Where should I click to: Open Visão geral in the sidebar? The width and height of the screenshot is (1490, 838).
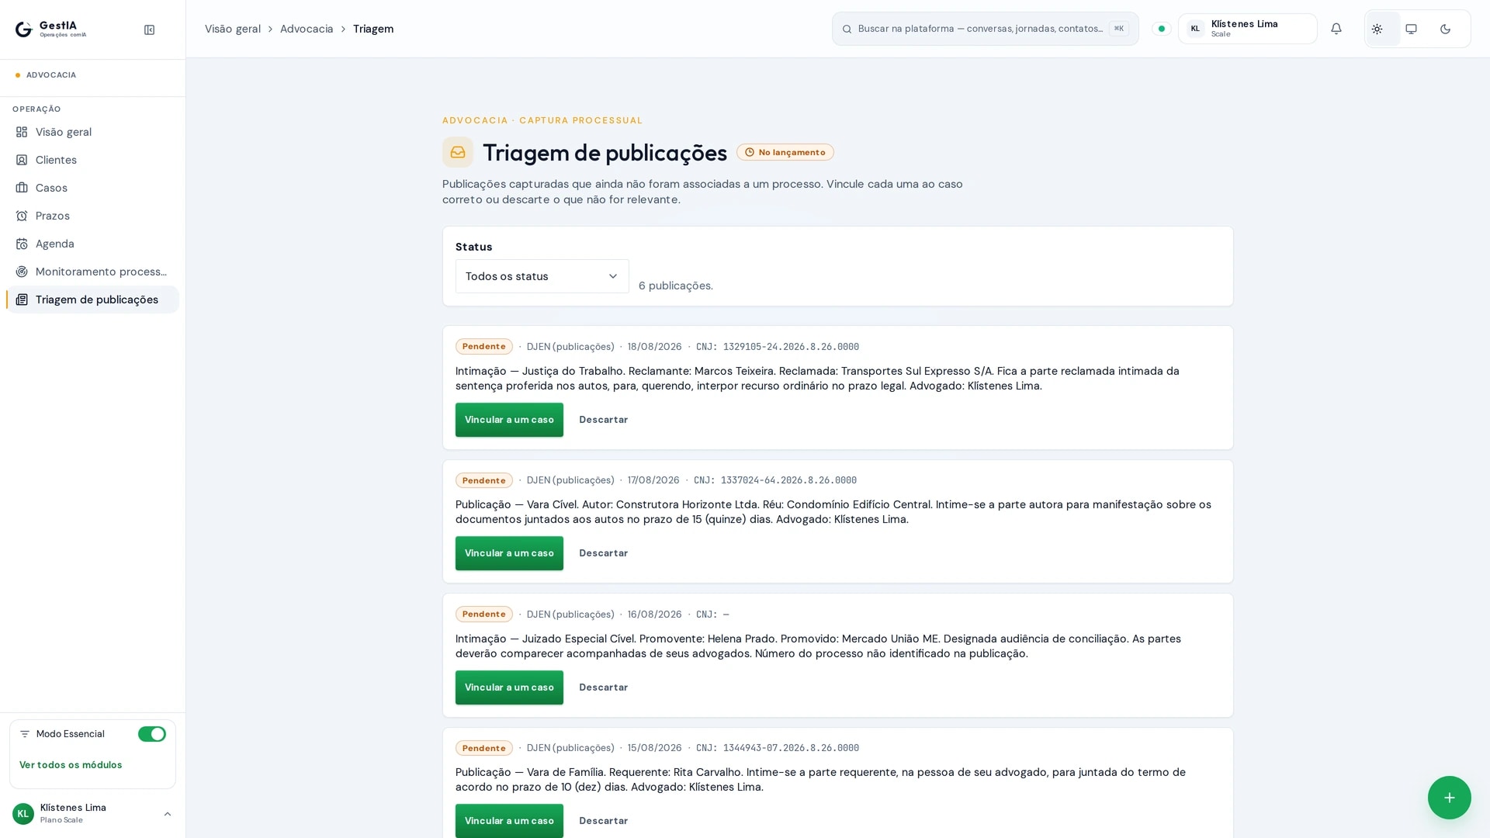tap(92, 132)
